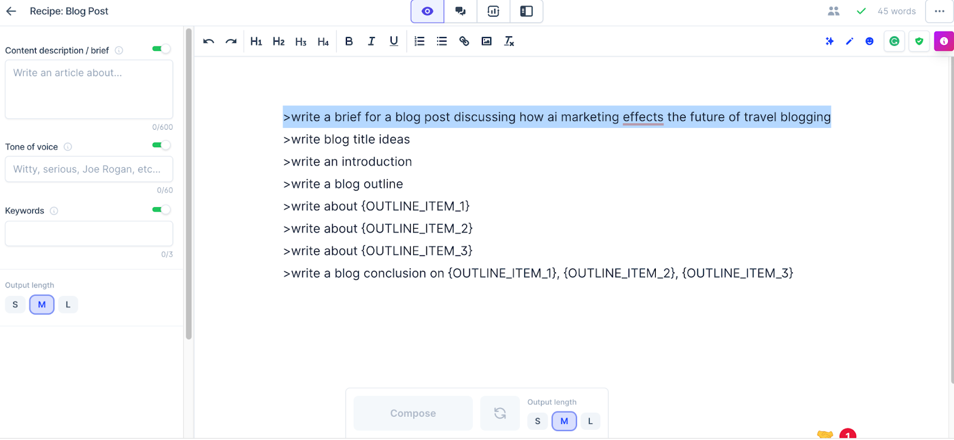Undo the last edit
This screenshot has width=954, height=440.
click(209, 41)
